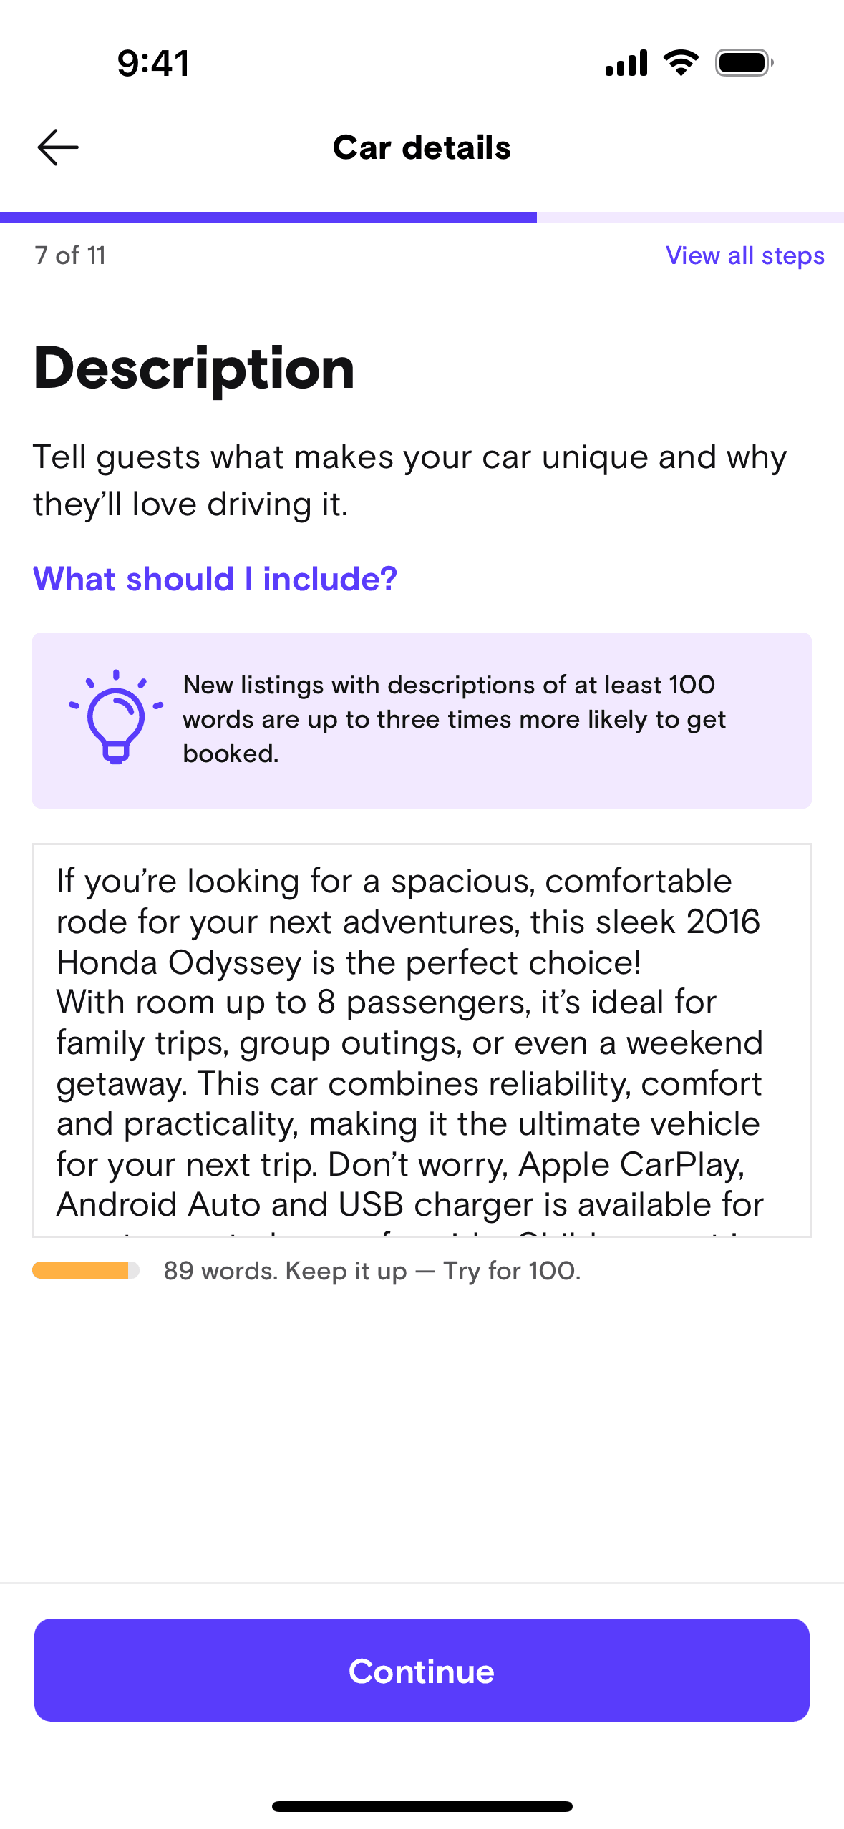Click the lightbulb tip icon
844x1829 pixels.
[x=116, y=718]
